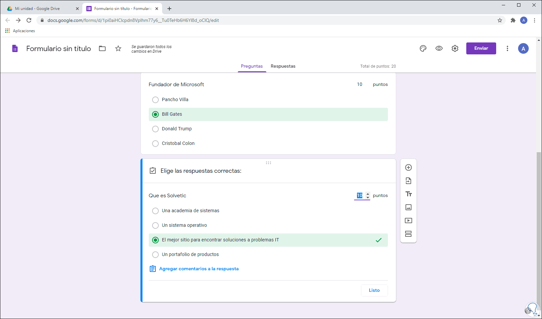
Task: Open the Chrome profile avatar in toolbar
Action: tap(524, 20)
